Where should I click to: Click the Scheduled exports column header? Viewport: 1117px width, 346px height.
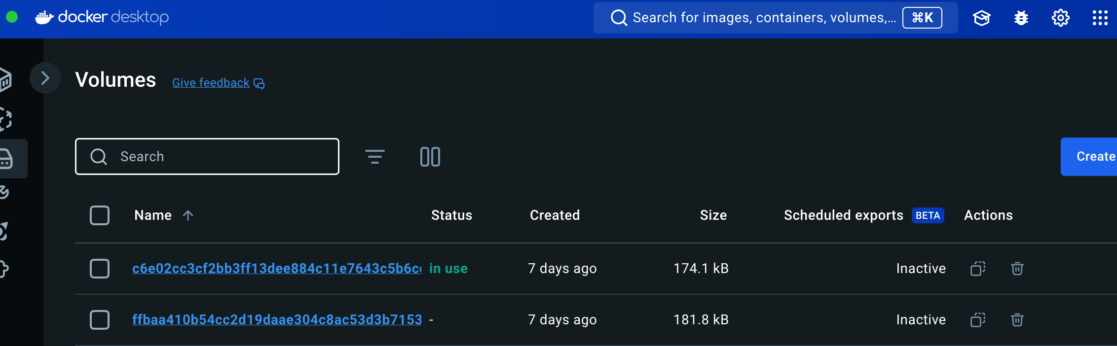click(x=844, y=215)
